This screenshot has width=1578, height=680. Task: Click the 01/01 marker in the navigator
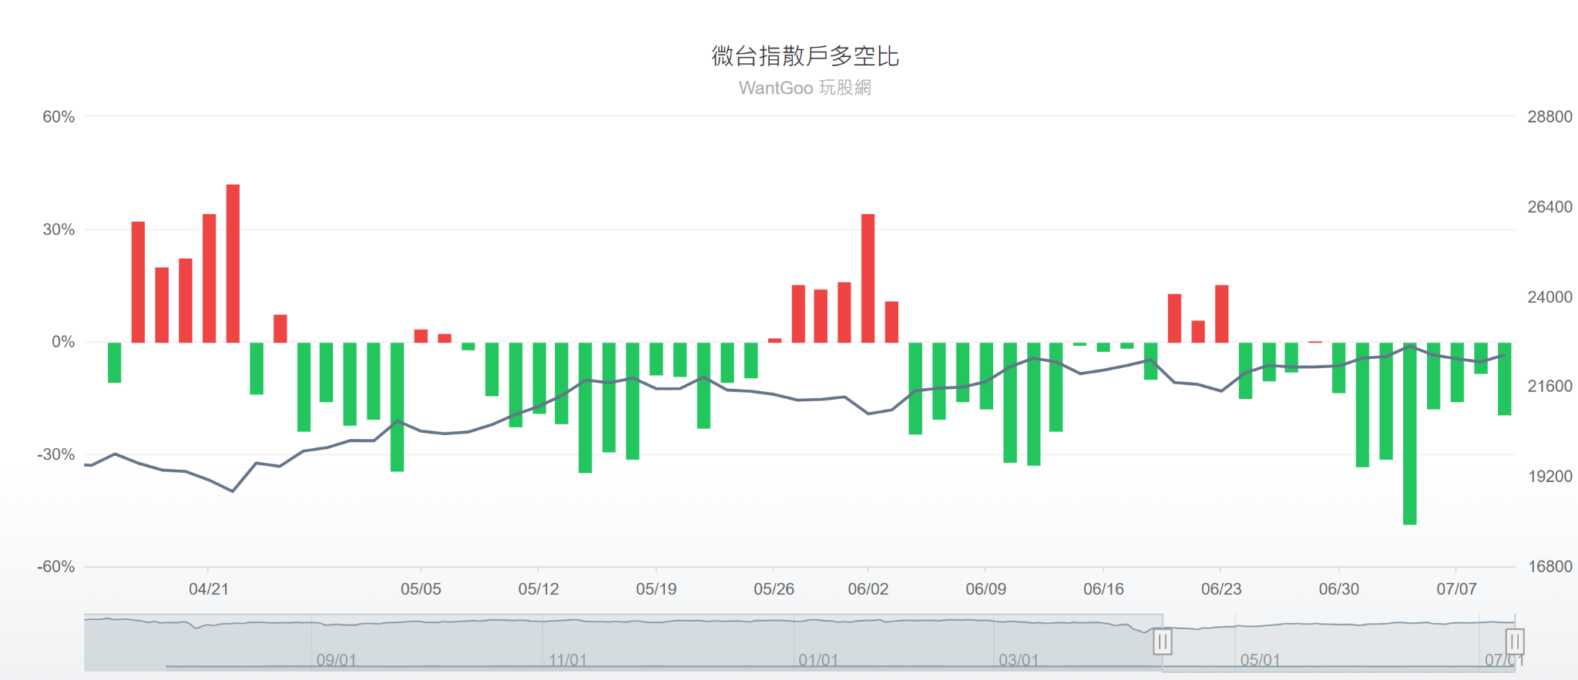(818, 660)
